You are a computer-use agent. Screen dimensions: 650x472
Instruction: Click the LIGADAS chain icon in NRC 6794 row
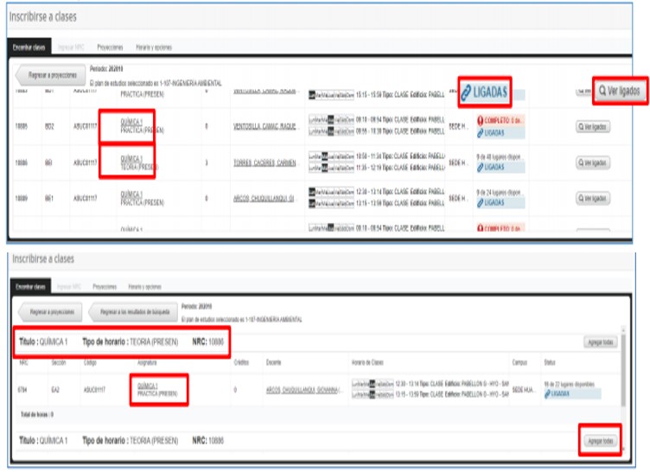[548, 392]
